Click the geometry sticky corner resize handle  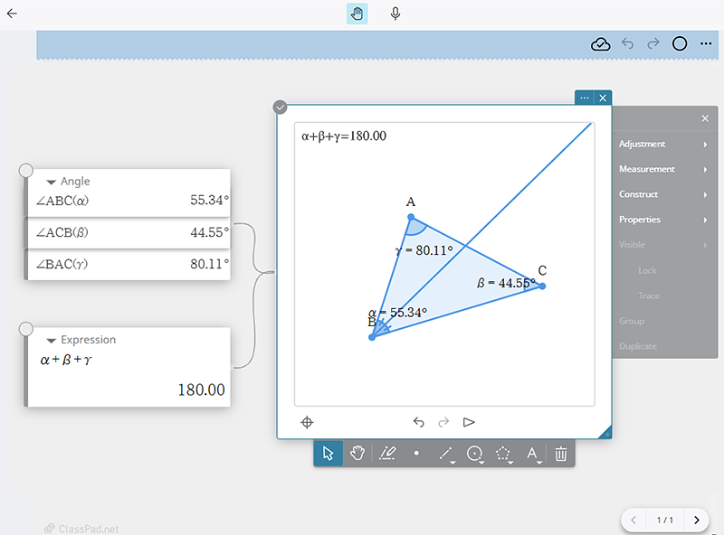[x=605, y=432]
